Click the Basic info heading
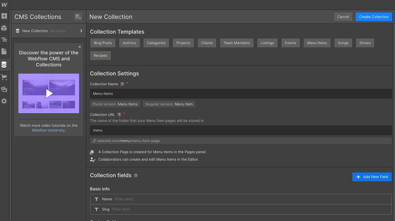Viewport: 395px width, 221px height. pyautogui.click(x=100, y=189)
